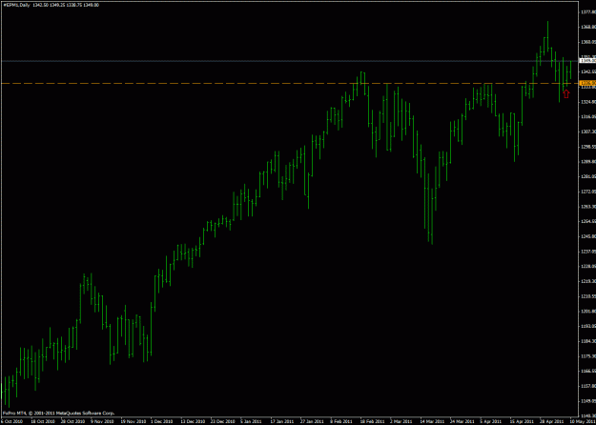Click the 1263 price scale label
This screenshot has width=596, height=425.
587,207
